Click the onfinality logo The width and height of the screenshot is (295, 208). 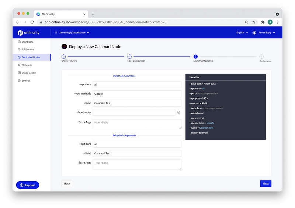[28, 33]
